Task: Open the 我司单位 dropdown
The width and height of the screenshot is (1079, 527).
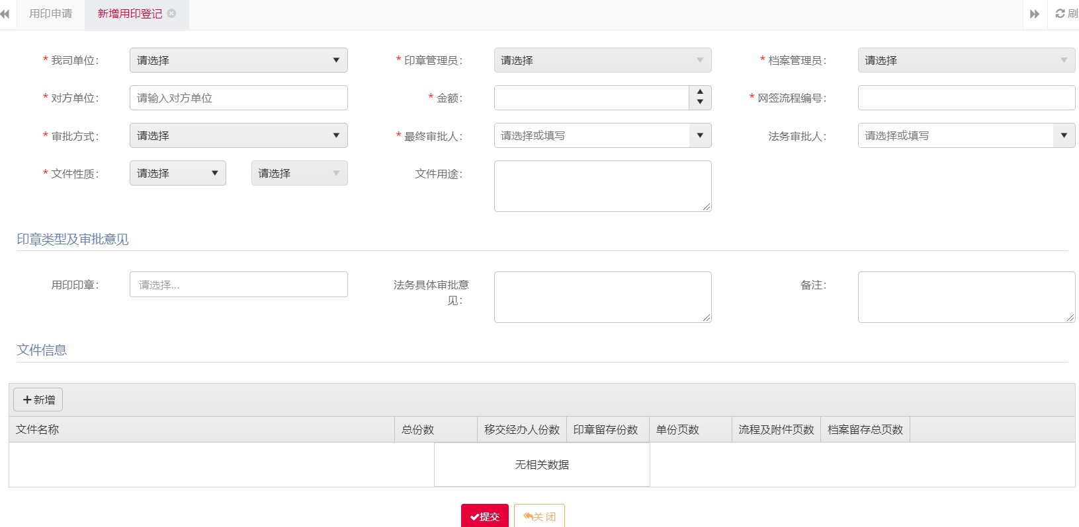Action: point(238,60)
